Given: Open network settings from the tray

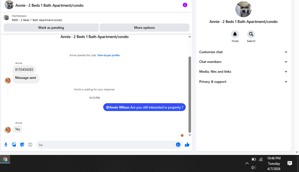Looking at the screenshot, I should point(261,159).
